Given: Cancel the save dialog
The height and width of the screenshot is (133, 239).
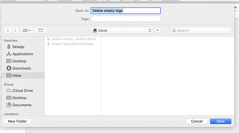Looking at the screenshot, I should (x=197, y=121).
